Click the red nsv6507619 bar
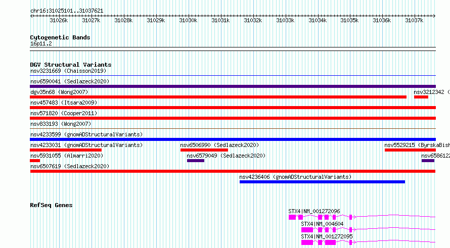The image size is (450, 248). click(x=233, y=171)
